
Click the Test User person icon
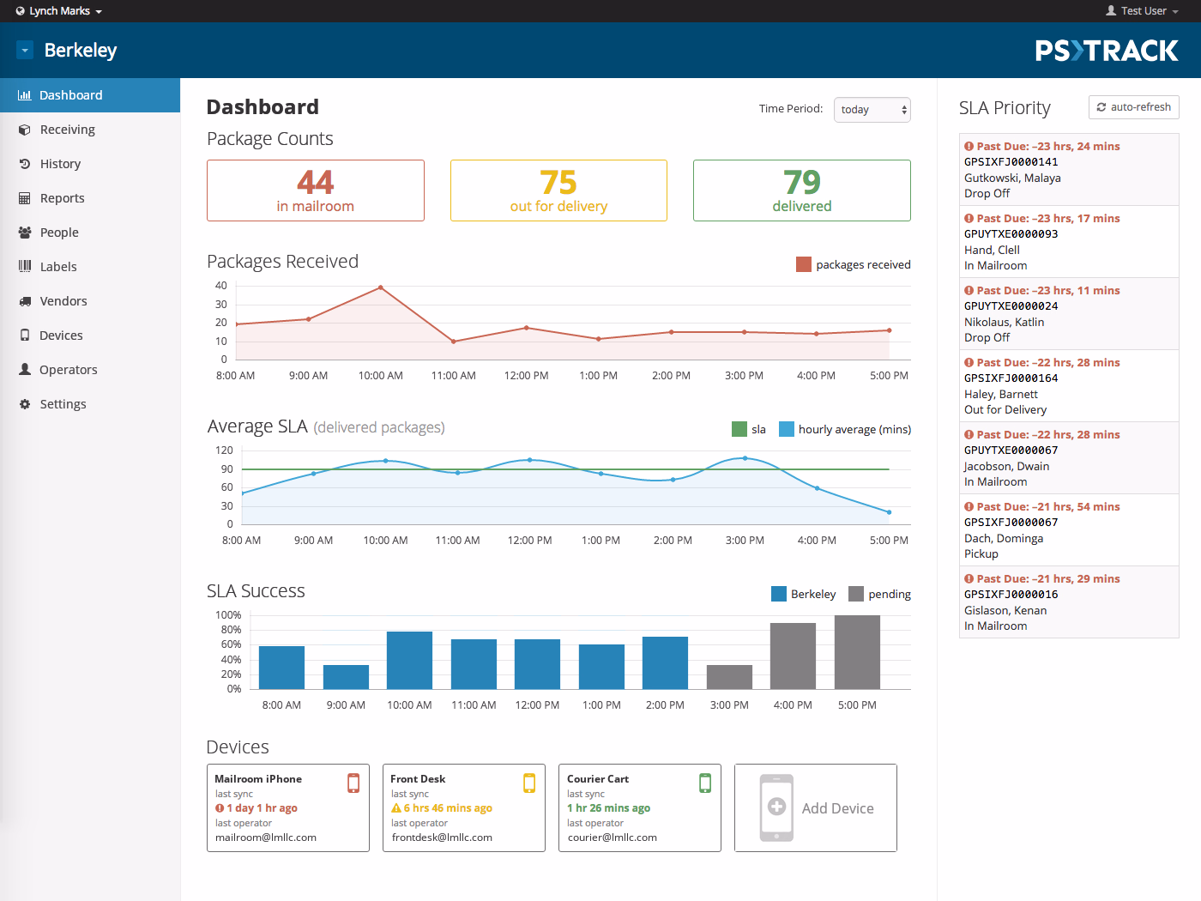[1111, 11]
